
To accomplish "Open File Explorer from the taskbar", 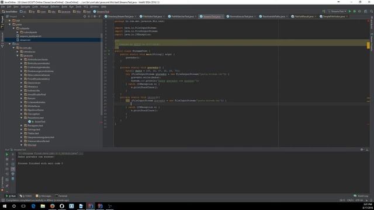I will tap(43, 206).
